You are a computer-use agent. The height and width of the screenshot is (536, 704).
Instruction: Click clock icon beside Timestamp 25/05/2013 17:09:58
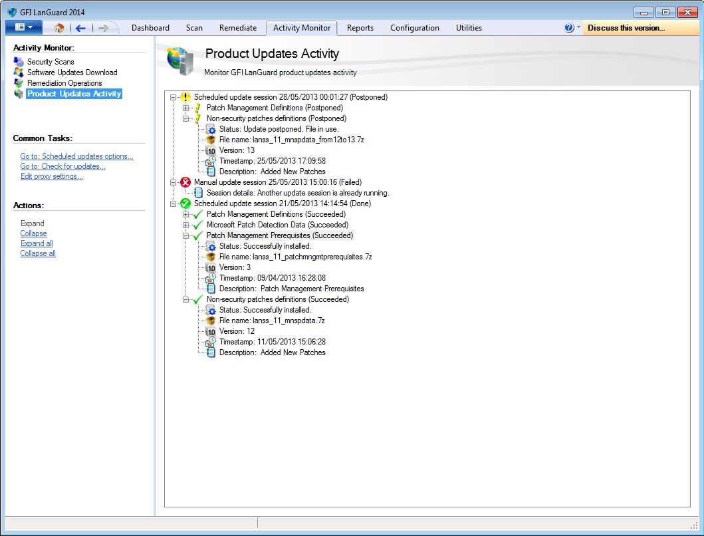[x=211, y=161]
